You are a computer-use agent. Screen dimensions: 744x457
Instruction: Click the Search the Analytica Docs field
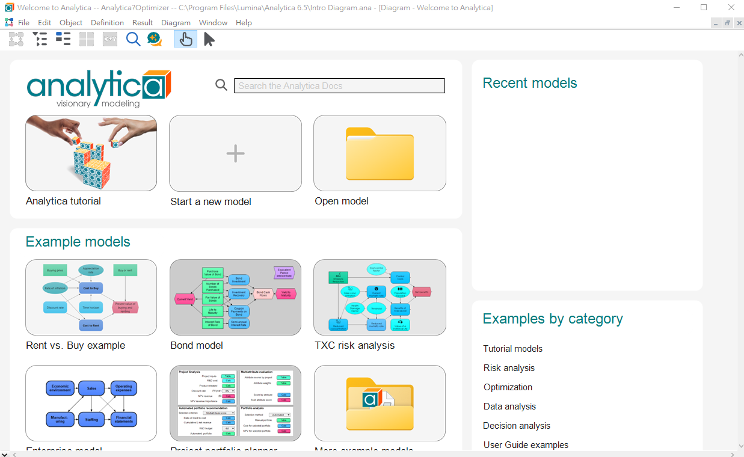tap(339, 86)
